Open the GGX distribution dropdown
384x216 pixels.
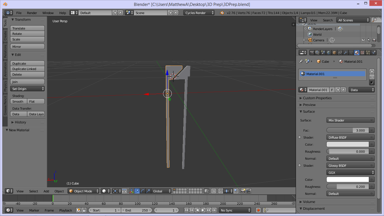point(350,172)
